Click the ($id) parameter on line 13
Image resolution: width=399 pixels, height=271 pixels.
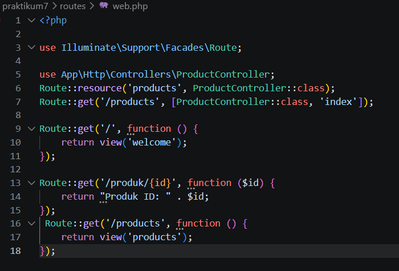[x=250, y=183]
